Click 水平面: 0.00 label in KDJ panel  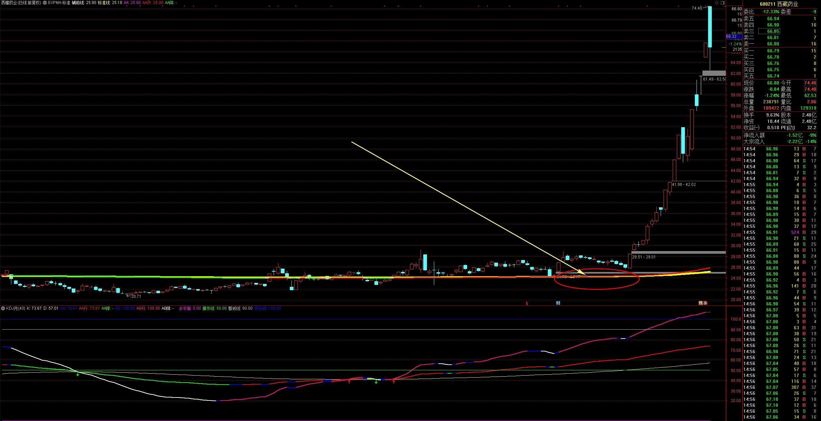[x=190, y=308]
